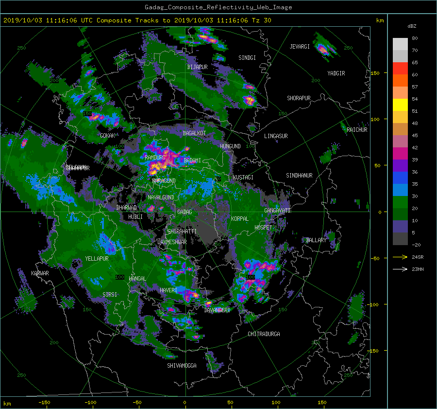Click the NAVALGUND city label

[161, 197]
